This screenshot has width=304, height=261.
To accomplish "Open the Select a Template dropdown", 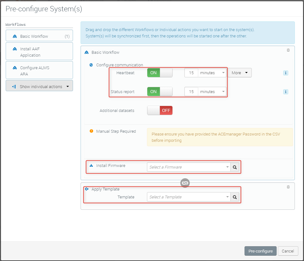I will 188,197.
